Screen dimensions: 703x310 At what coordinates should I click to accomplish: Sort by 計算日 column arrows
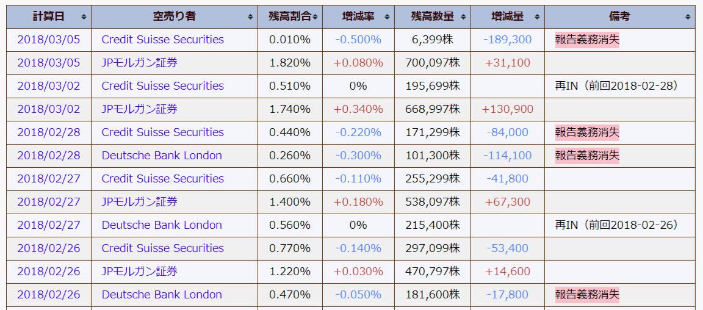[84, 17]
